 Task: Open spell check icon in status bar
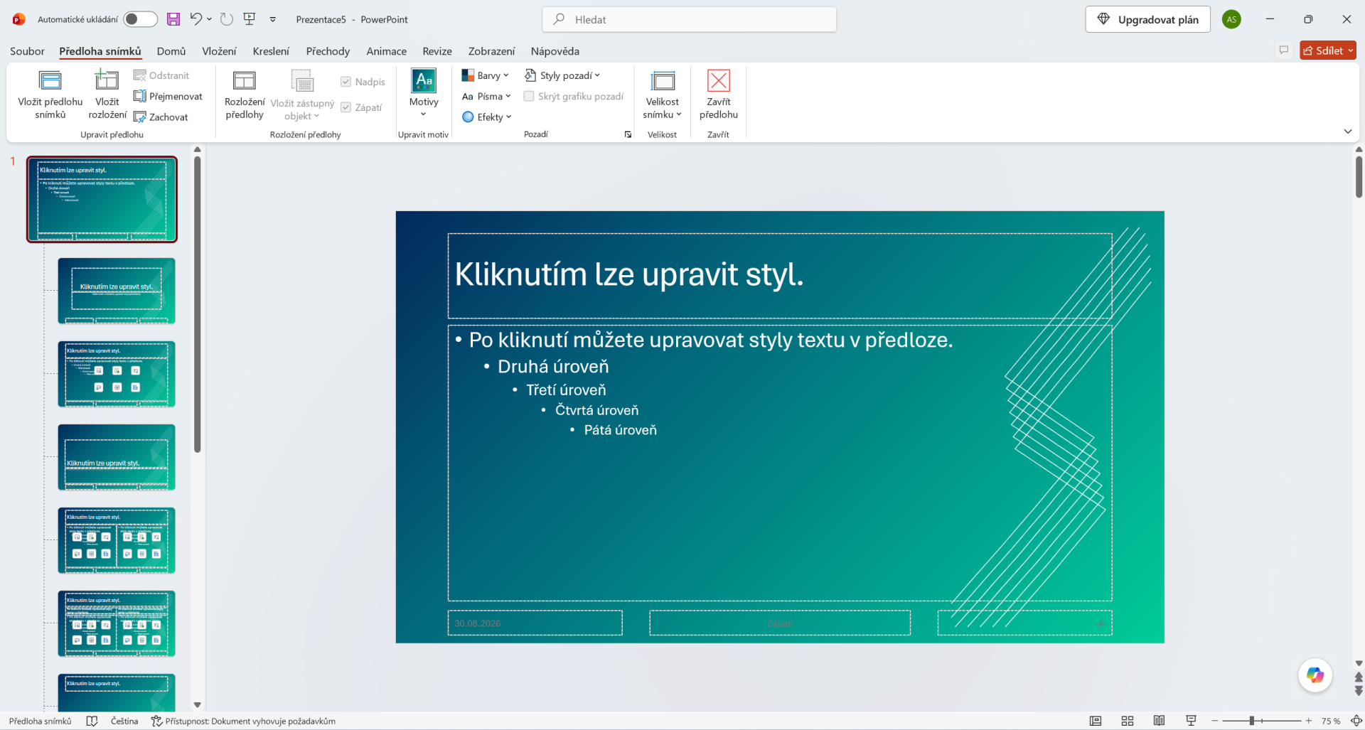pyautogui.click(x=92, y=721)
